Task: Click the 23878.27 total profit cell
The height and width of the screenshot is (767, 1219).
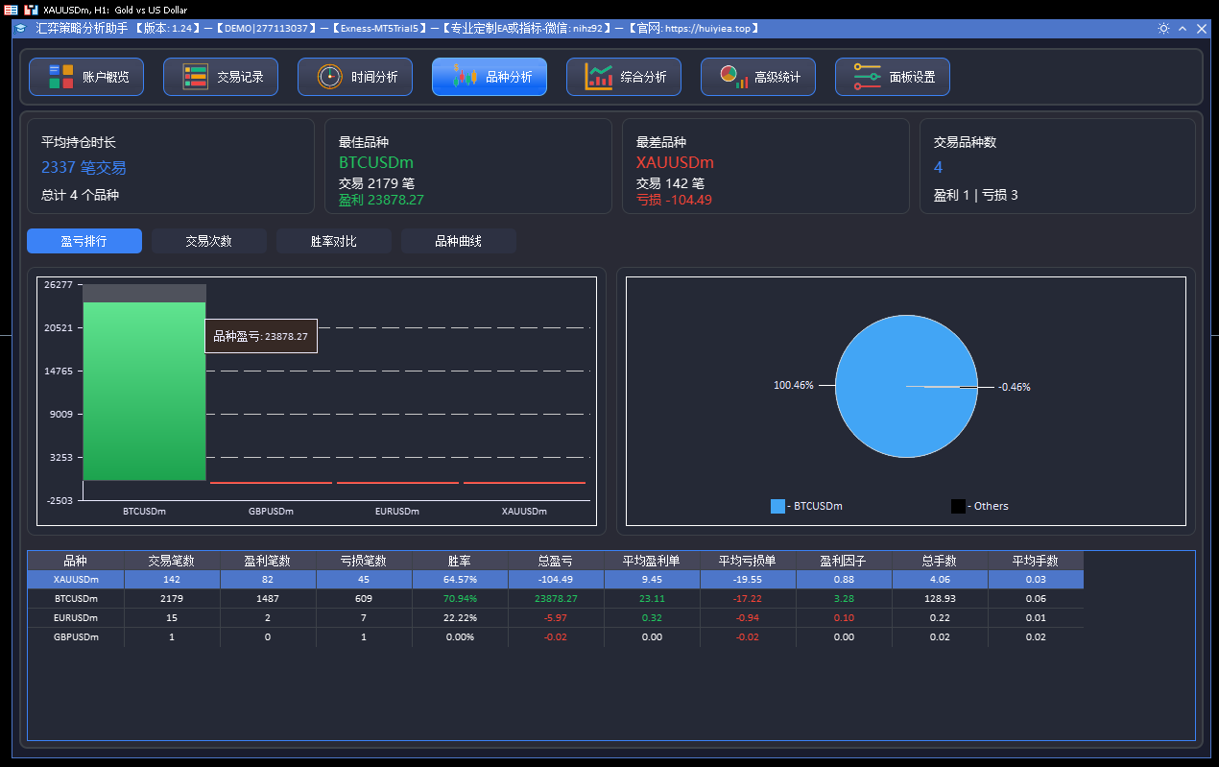Action: point(556,598)
